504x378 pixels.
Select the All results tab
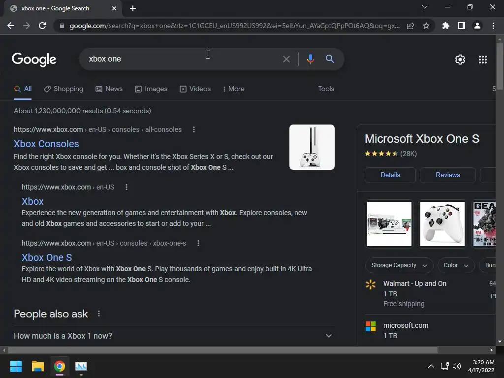point(23,89)
